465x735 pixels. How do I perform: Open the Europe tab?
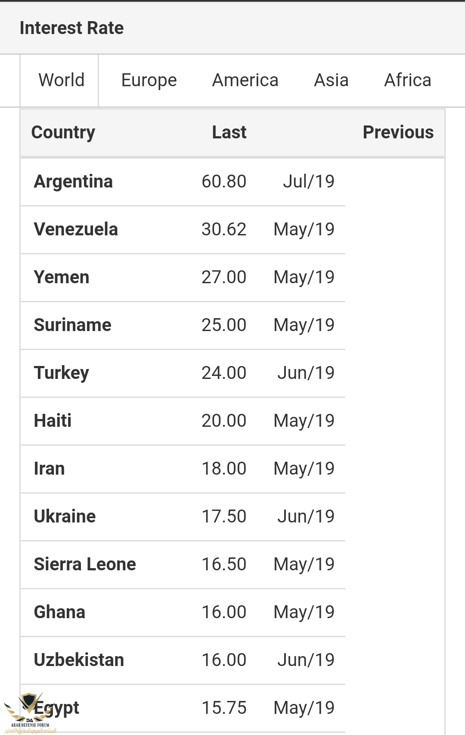click(149, 80)
